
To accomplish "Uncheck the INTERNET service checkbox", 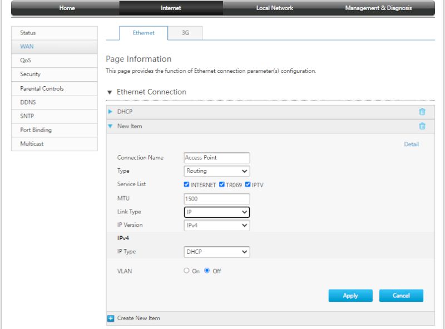I will click(186, 185).
